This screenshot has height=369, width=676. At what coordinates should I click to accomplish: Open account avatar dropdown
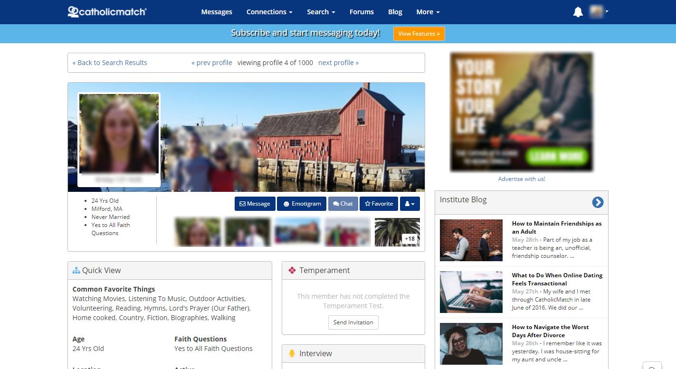[x=599, y=12]
